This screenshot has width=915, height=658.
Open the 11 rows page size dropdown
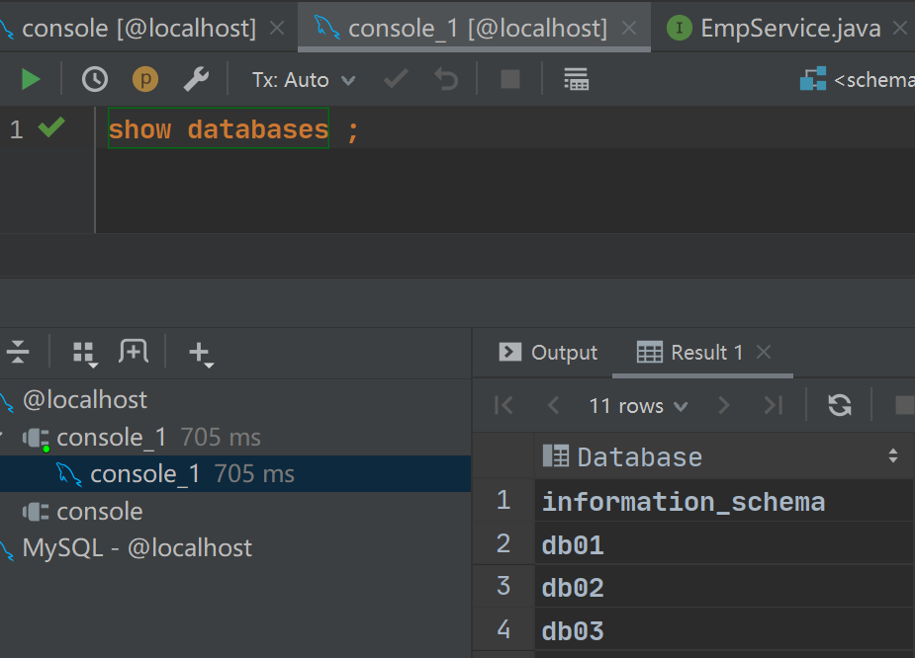638,406
